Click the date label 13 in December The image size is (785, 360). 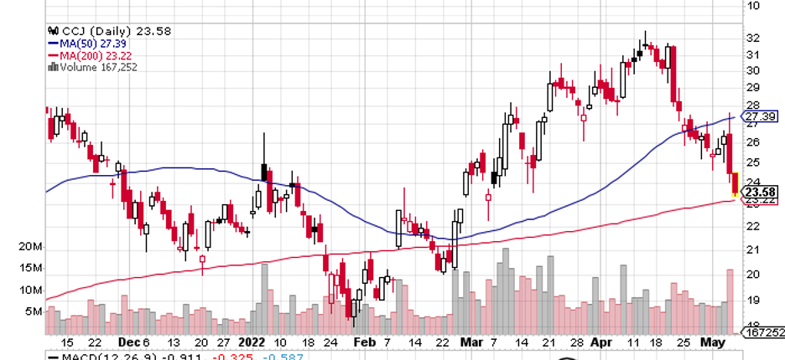[174, 342]
